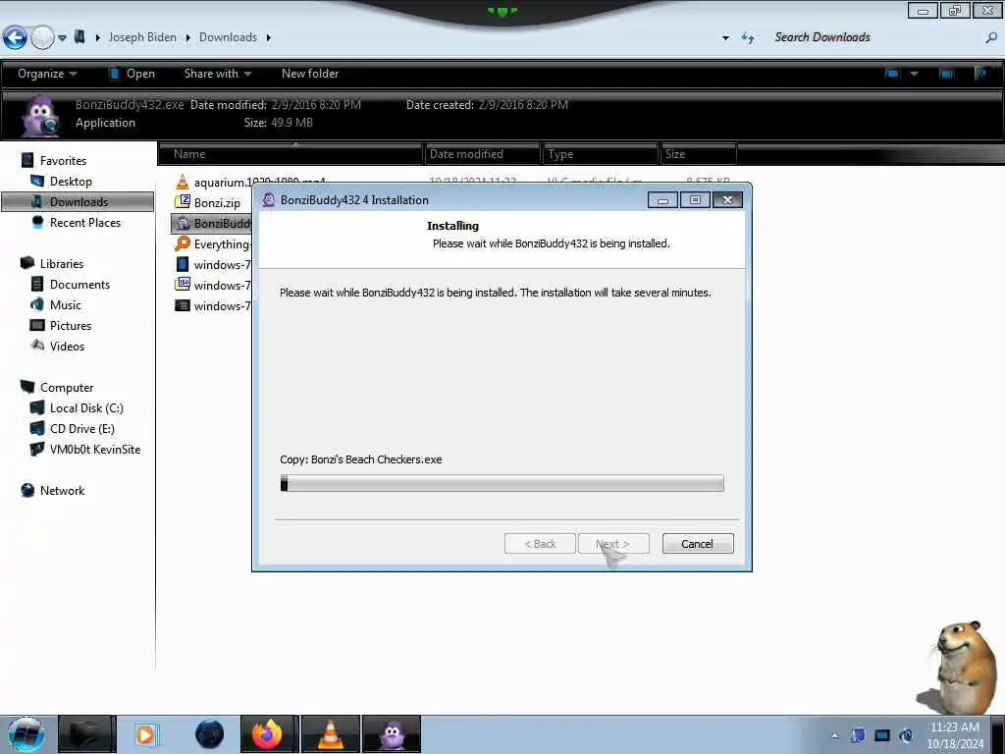1005x754 pixels.
Task: Sort files by Type column
Action: click(x=601, y=154)
